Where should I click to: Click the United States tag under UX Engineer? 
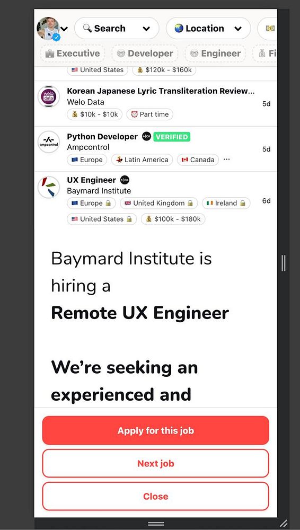(x=102, y=219)
